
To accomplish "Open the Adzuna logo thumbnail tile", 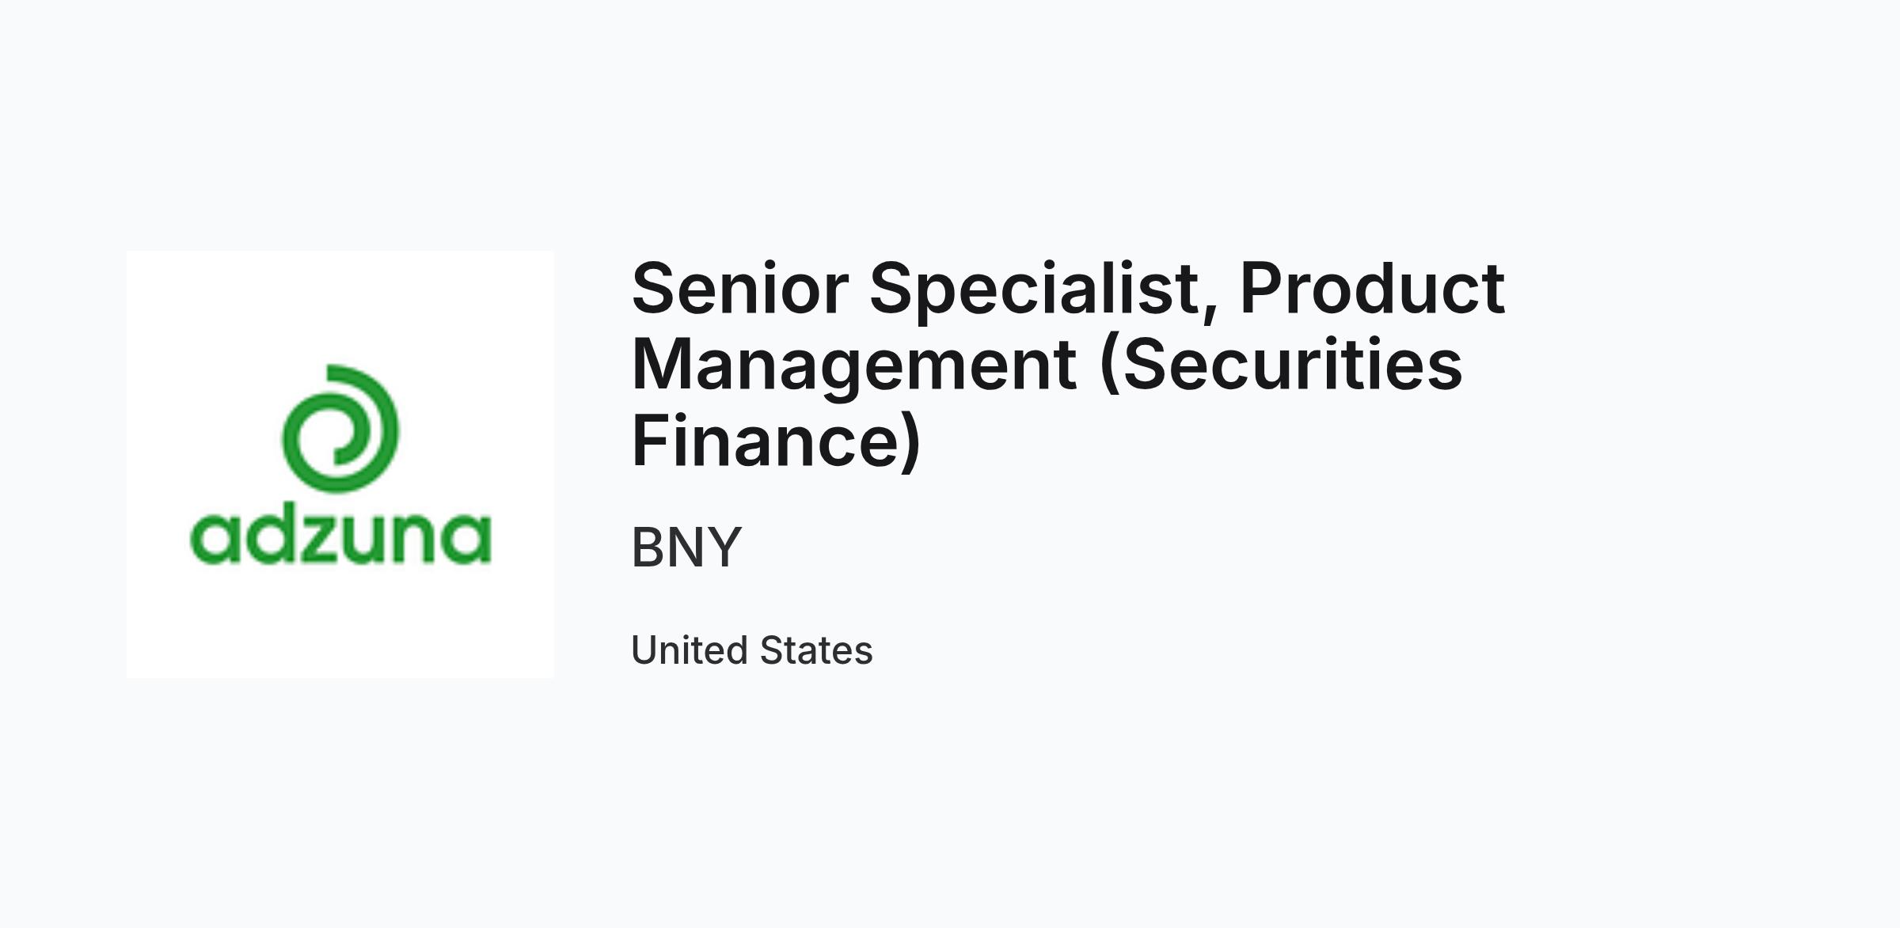I will (x=340, y=464).
